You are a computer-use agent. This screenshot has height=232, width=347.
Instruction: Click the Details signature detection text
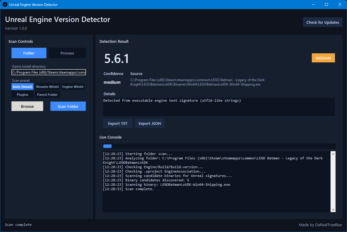tap(172, 100)
